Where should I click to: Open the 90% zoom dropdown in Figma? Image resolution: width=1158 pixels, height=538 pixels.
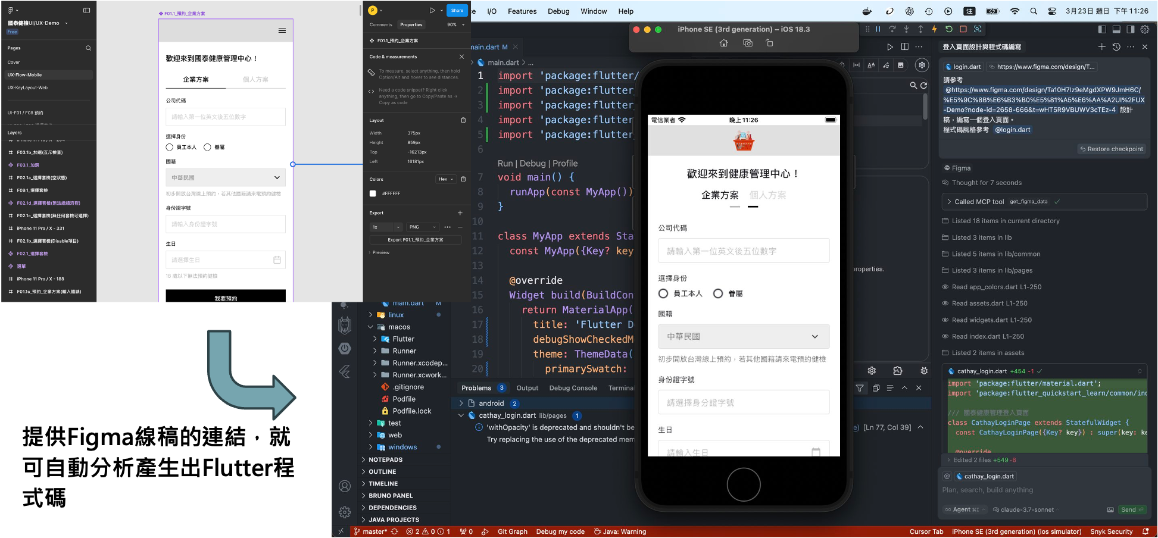[455, 25]
